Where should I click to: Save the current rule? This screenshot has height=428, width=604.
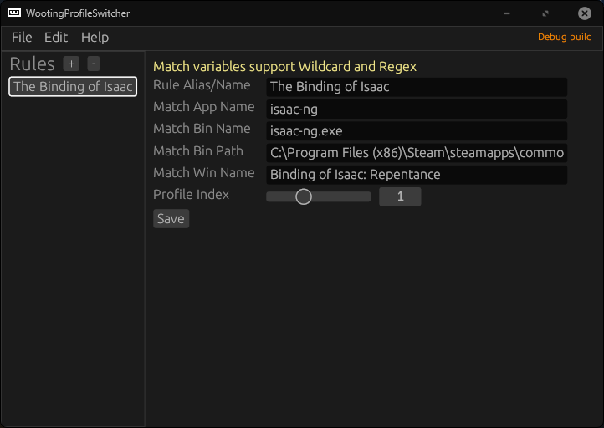pyautogui.click(x=171, y=219)
